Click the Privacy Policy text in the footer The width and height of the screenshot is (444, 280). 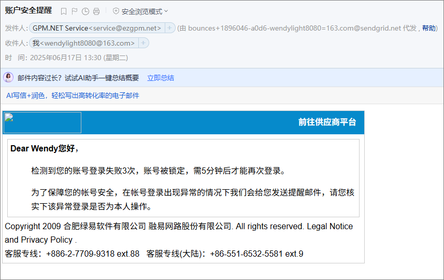[46, 240]
